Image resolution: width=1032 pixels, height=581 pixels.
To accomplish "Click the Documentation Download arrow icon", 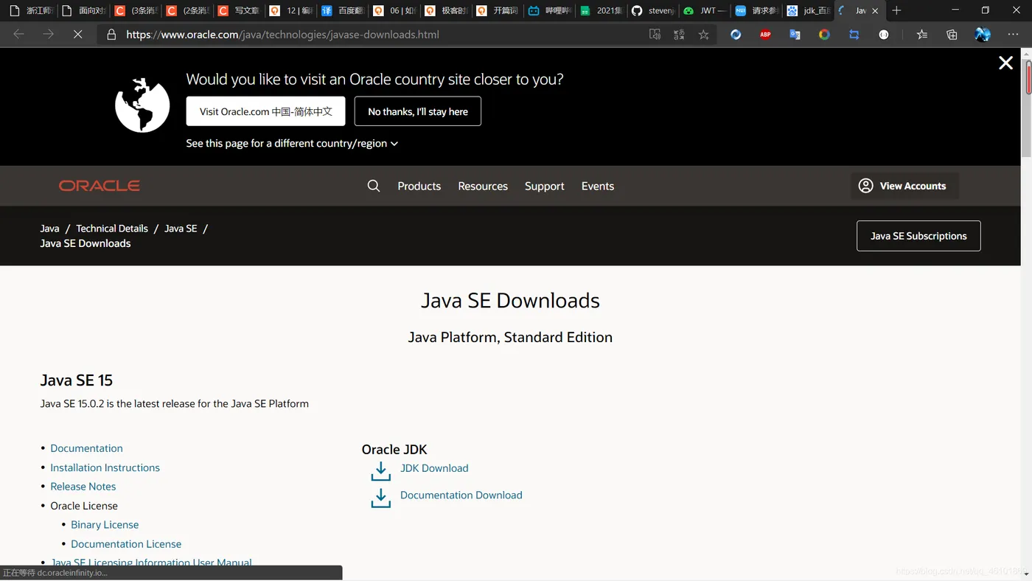I will (x=380, y=498).
